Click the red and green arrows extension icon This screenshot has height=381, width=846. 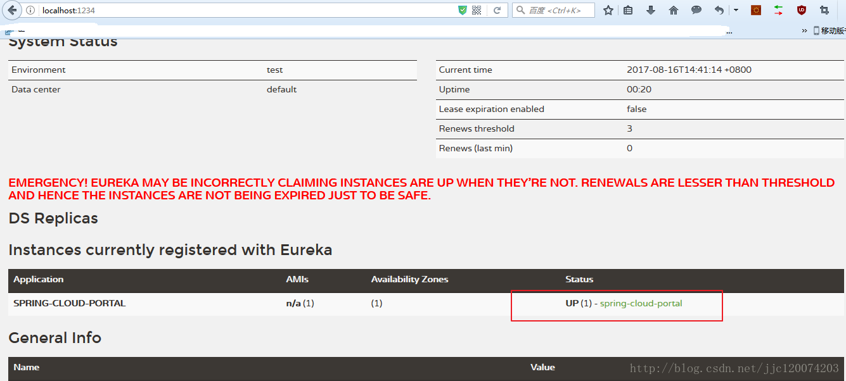pos(779,10)
